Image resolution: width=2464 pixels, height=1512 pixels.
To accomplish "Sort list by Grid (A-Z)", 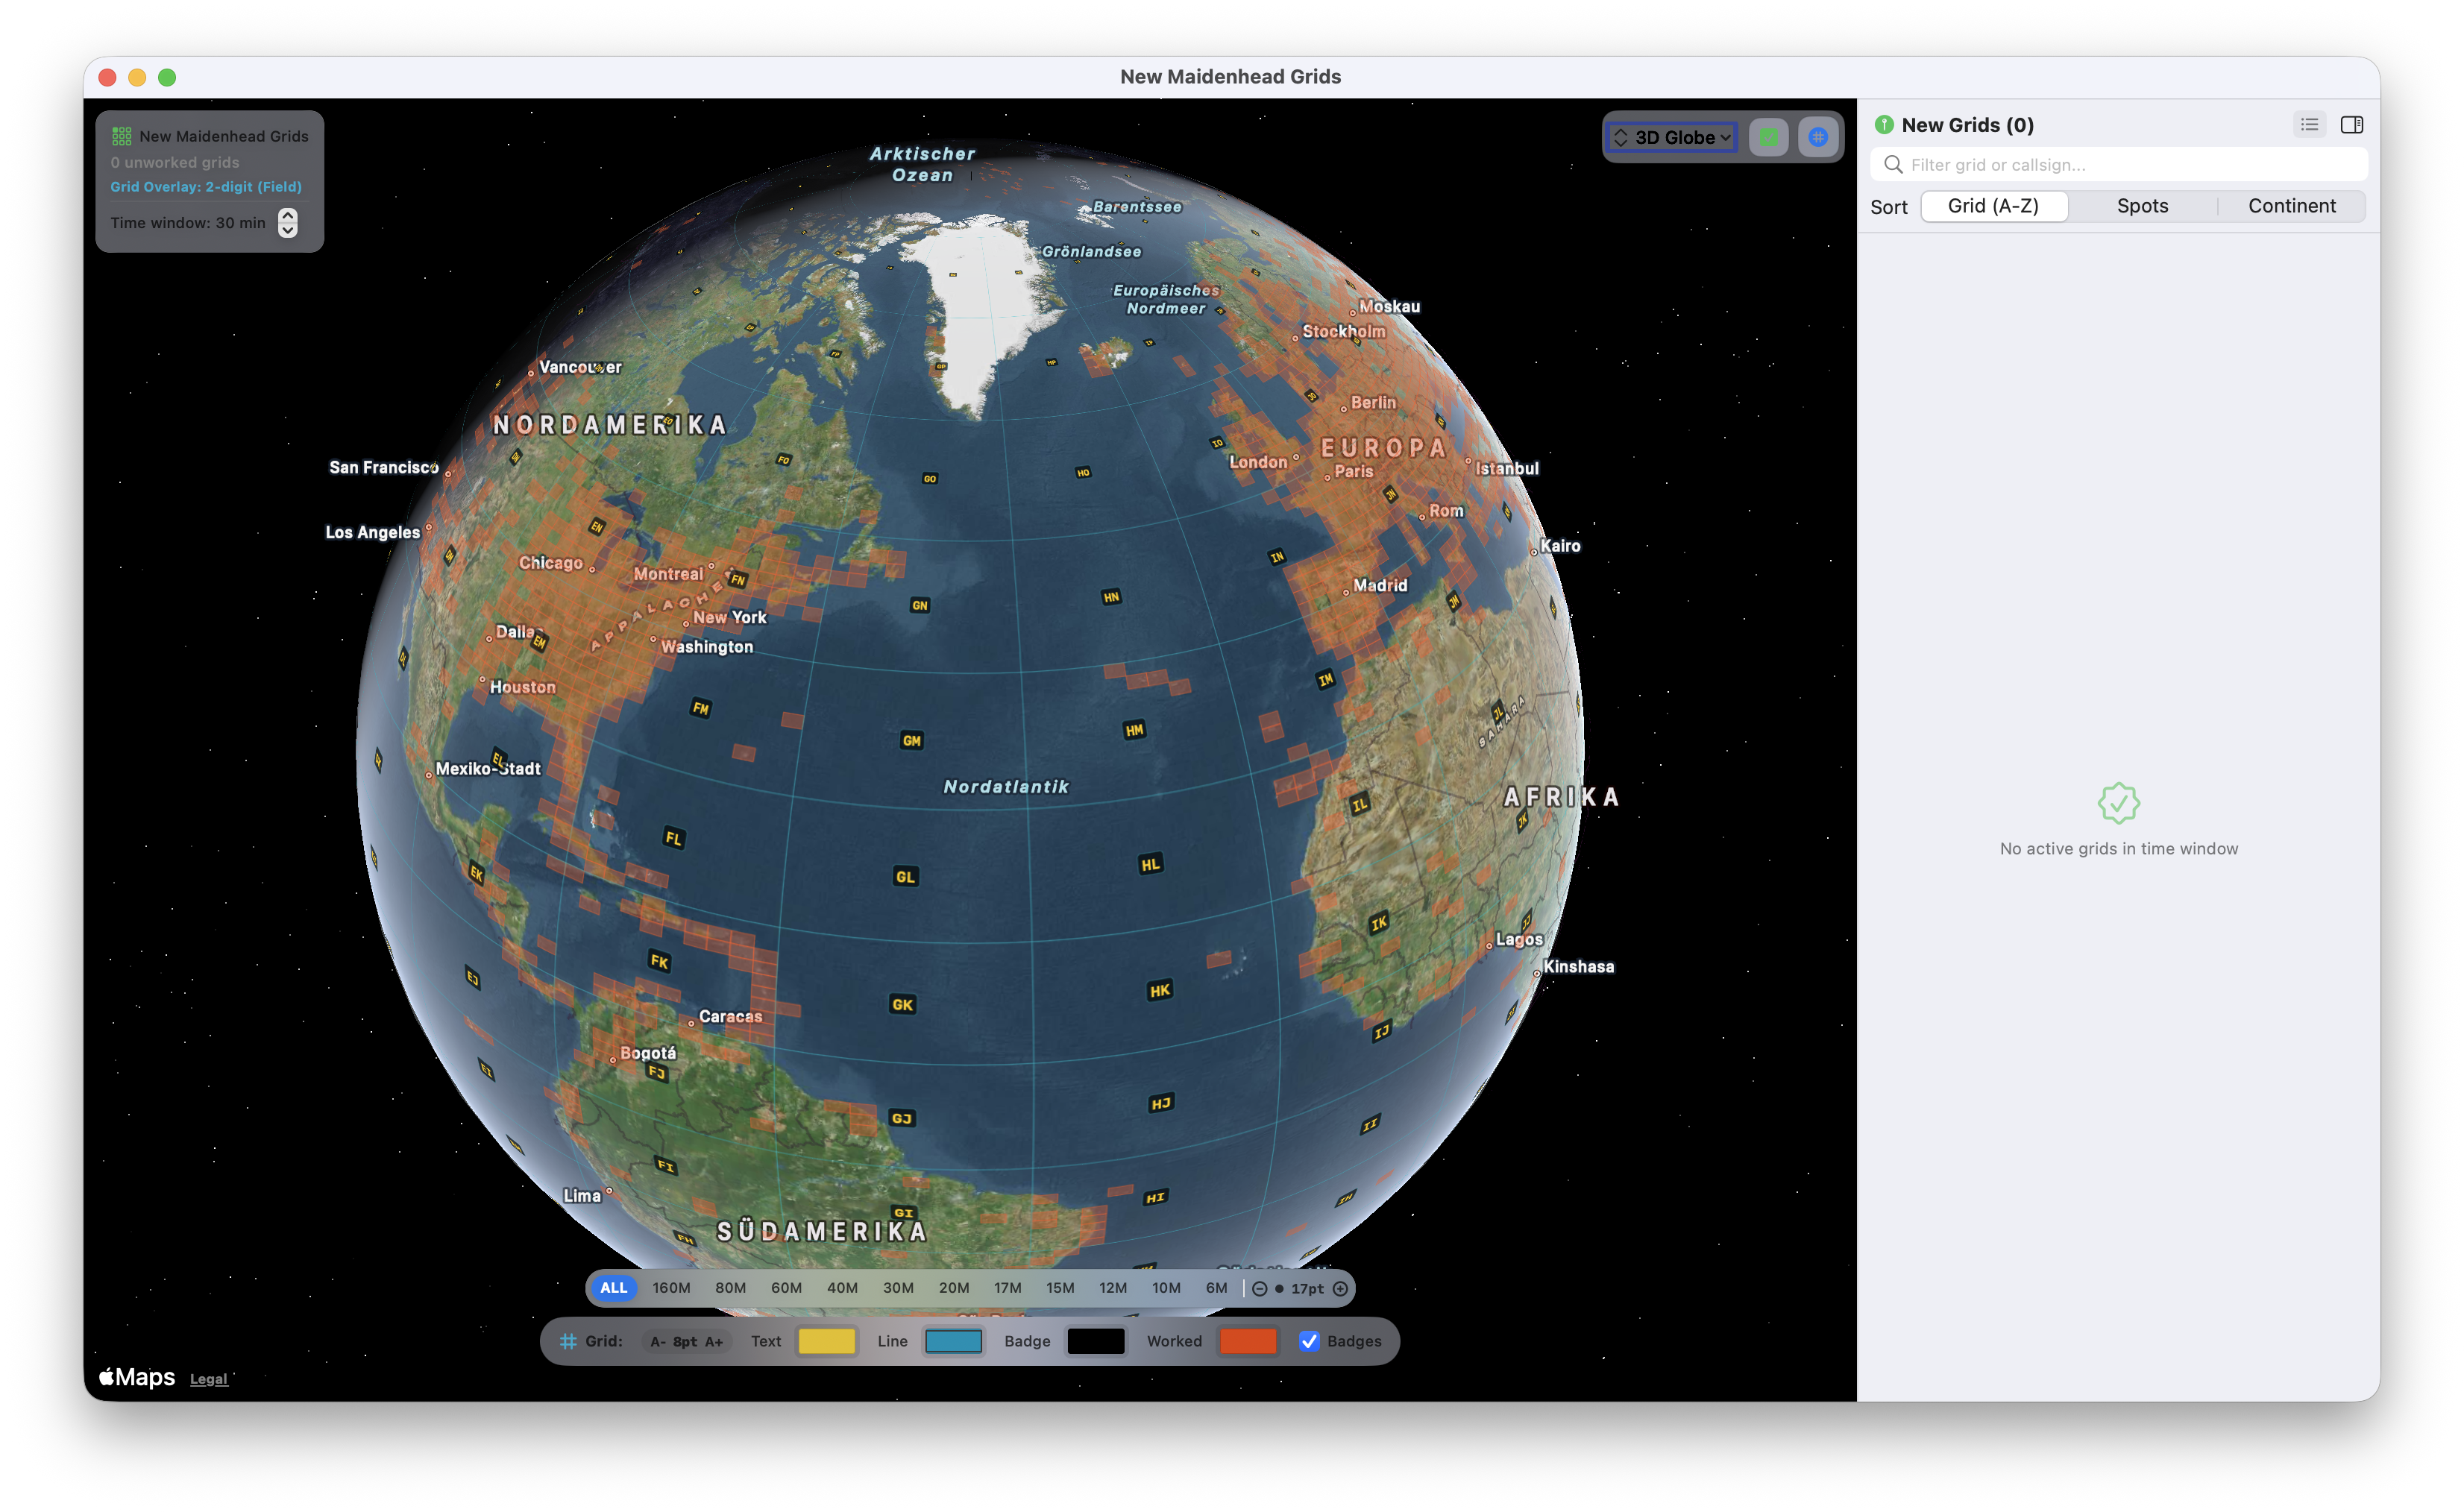I will coord(1994,206).
